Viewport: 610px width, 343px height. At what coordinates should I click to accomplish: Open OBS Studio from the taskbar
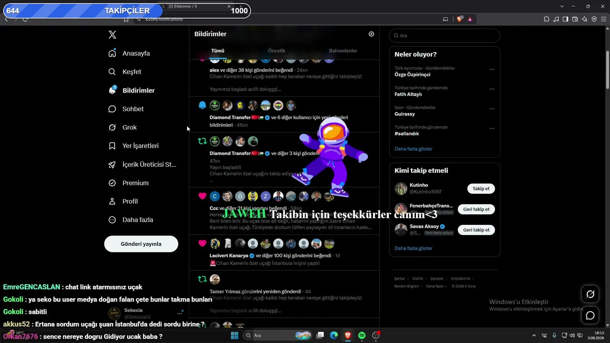coord(376,335)
